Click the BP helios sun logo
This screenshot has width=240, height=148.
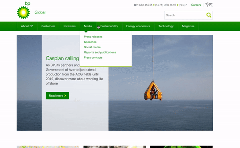23,10
